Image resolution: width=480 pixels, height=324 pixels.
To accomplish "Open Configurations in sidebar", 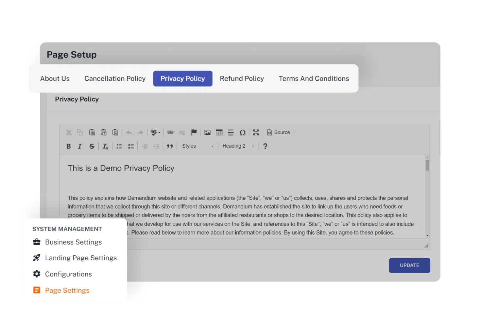I will coord(62,274).
